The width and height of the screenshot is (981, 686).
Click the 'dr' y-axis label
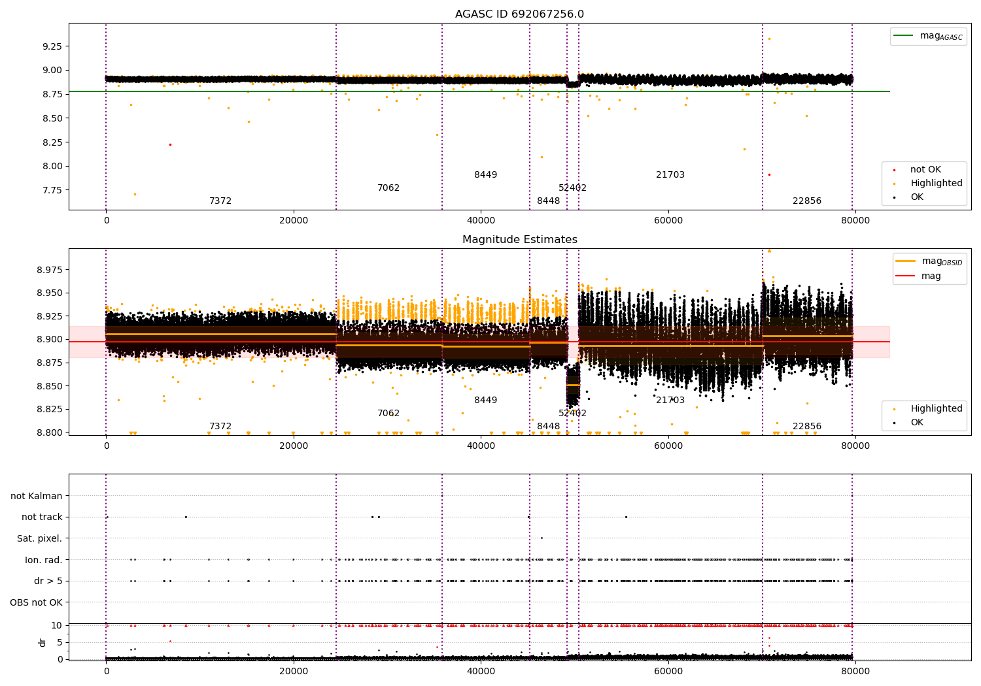(x=43, y=642)
